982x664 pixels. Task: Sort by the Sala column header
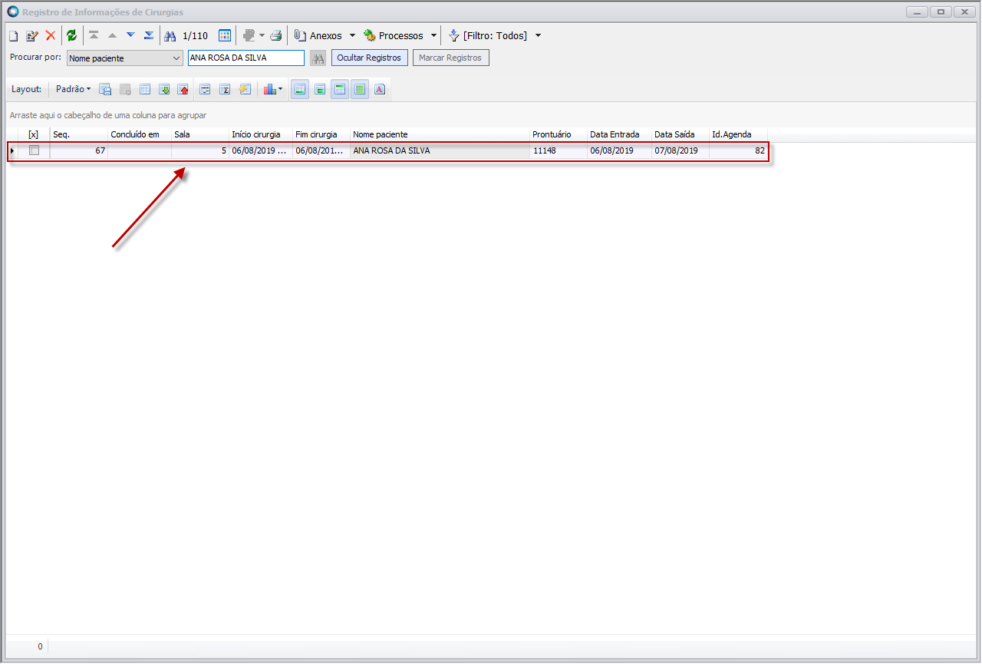click(200, 134)
